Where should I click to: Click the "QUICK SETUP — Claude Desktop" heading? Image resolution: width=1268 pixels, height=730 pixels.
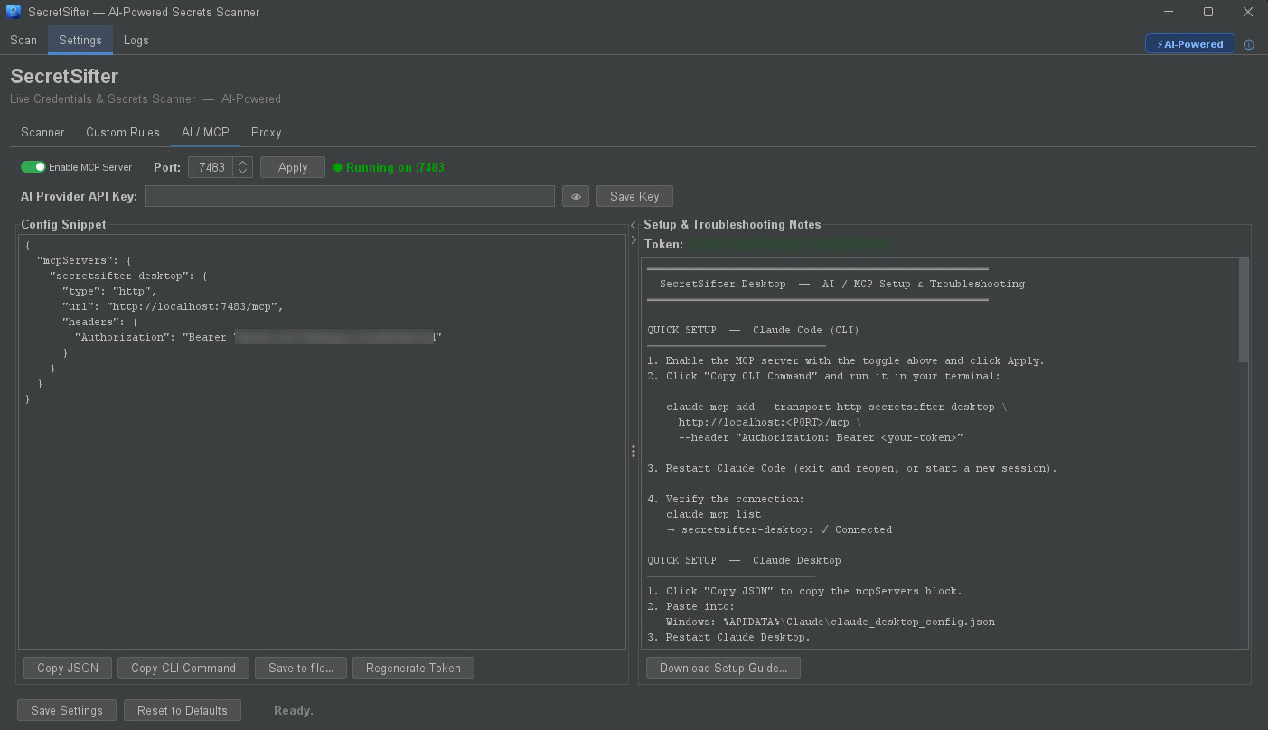[744, 560]
